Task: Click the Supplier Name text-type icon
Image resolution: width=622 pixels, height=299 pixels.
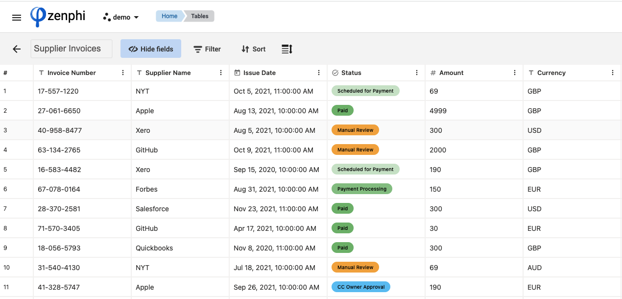Action: click(x=139, y=73)
